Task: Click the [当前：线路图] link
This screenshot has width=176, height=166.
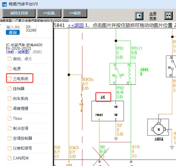Action: pyautogui.click(x=18, y=52)
